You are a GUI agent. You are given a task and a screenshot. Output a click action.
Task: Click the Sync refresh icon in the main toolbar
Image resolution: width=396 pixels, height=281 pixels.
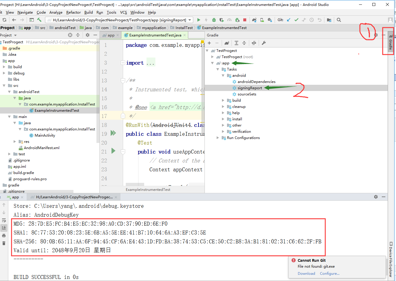pos(4,20)
